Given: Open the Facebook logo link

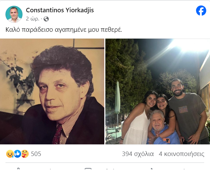Looking at the screenshot, I should (201, 11).
